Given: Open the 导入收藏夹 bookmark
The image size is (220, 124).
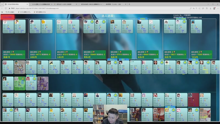Looking at the screenshot, I should (10, 12).
